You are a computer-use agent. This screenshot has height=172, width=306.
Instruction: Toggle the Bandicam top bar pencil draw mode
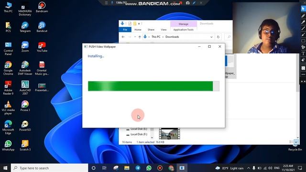(194, 3)
